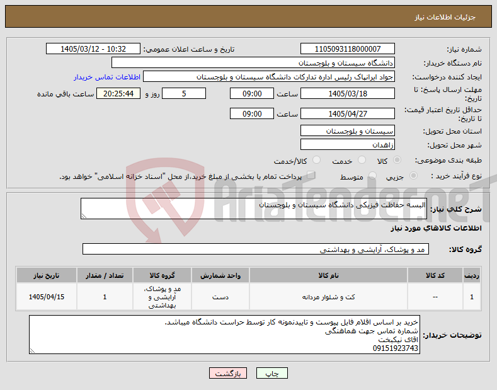Click the resize handle of description box
Image resolution: width=497 pixels, height=390 pixels.
coord(84,216)
